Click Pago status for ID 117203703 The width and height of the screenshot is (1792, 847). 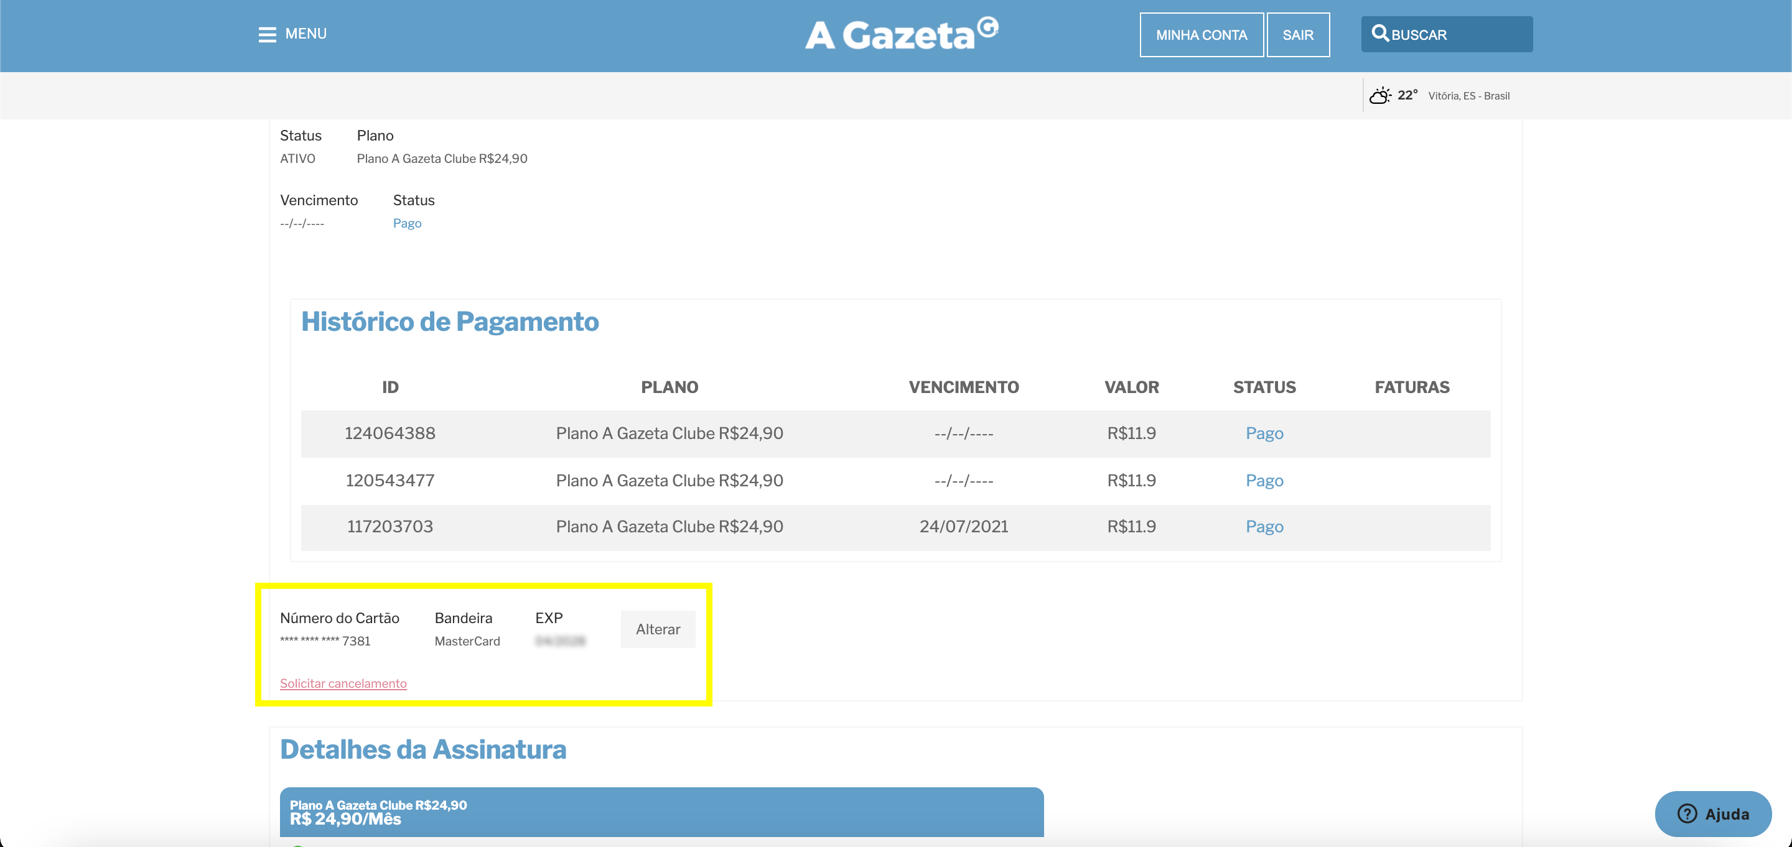pyautogui.click(x=1264, y=526)
